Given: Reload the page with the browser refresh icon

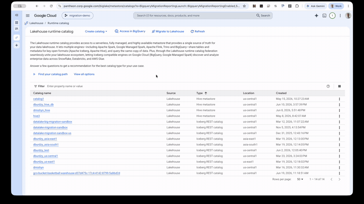Looking at the screenshot, I should (x=51, y=6).
